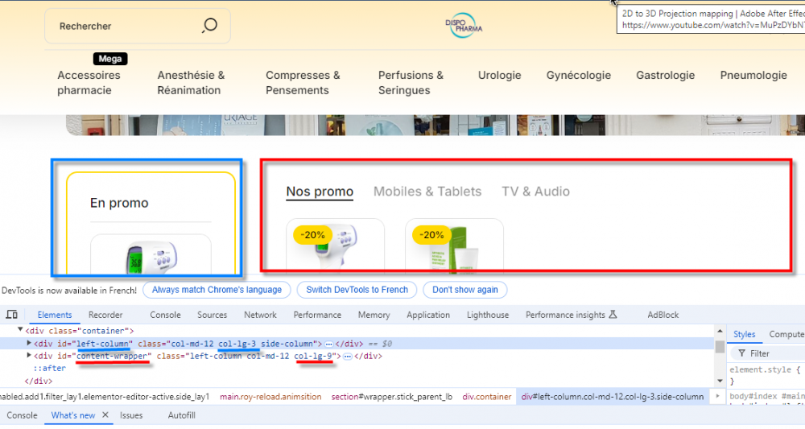
Task: Open the Urologie category
Action: (500, 76)
